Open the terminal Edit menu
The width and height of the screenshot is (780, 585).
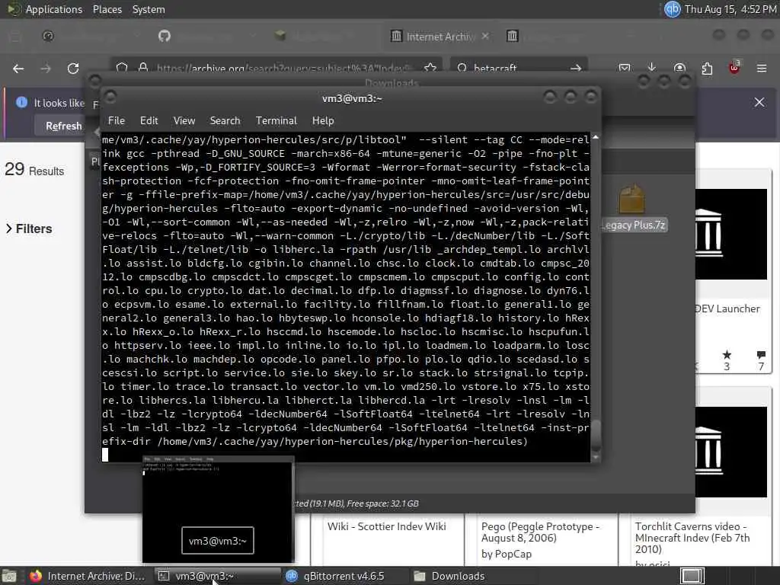[149, 120]
